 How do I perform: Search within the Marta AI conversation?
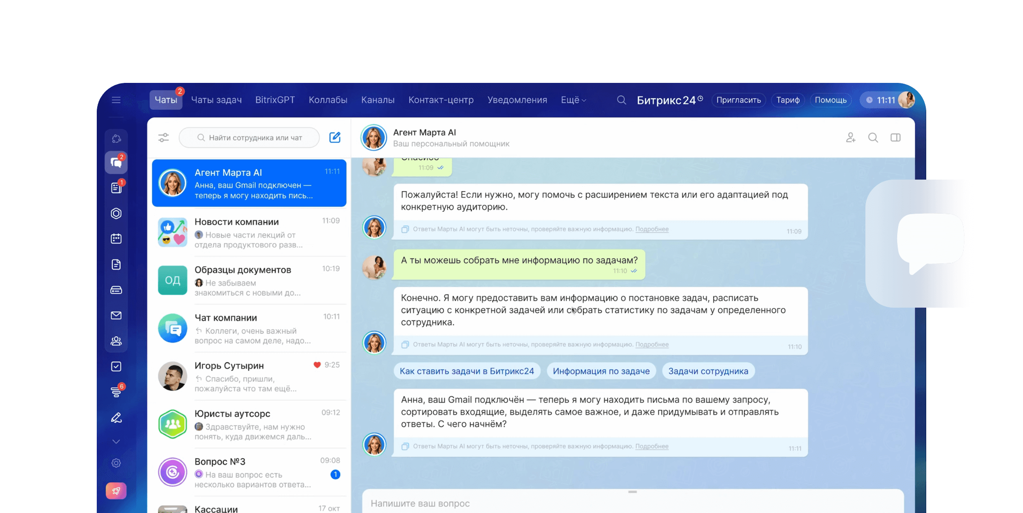tap(873, 137)
